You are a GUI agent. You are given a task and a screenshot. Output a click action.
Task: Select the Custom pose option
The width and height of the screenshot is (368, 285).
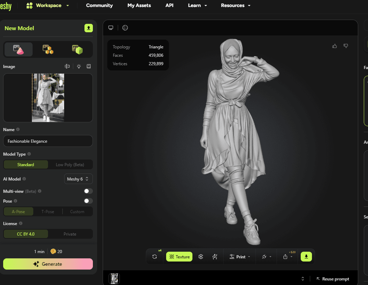[77, 211]
